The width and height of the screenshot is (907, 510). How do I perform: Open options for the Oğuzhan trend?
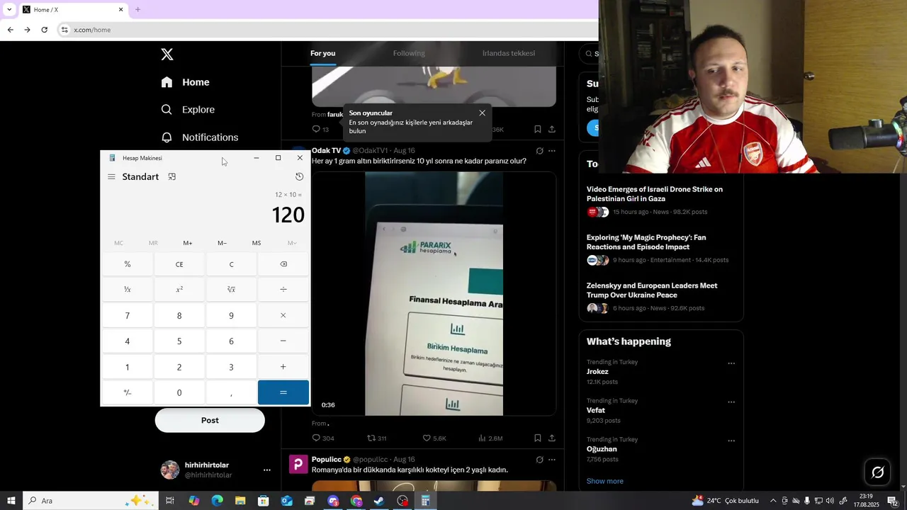[731, 441]
